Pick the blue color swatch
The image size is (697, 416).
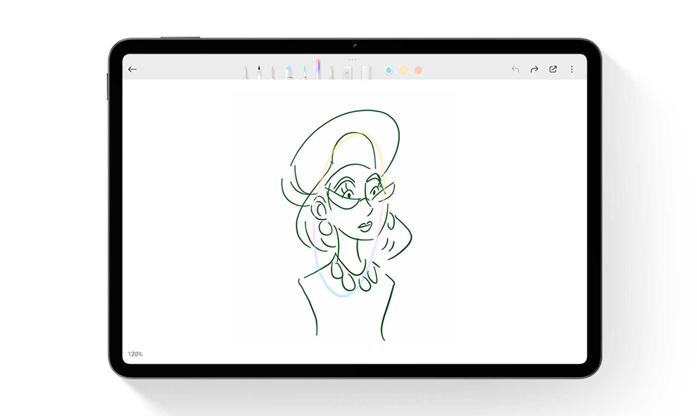tap(389, 70)
